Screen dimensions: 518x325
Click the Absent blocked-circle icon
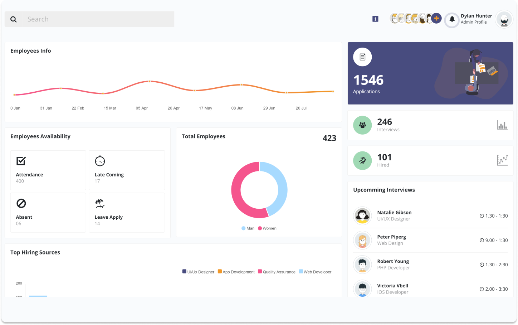pos(21,203)
